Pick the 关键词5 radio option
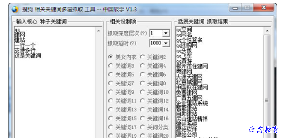Screen dimensions: 281x138 click(111, 74)
